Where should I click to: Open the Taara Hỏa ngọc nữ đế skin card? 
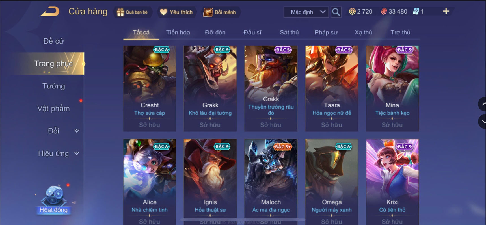[x=332, y=88]
